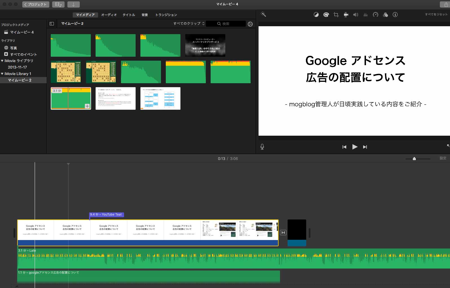Click すべてをリセット button
450x288 pixels.
436,14
